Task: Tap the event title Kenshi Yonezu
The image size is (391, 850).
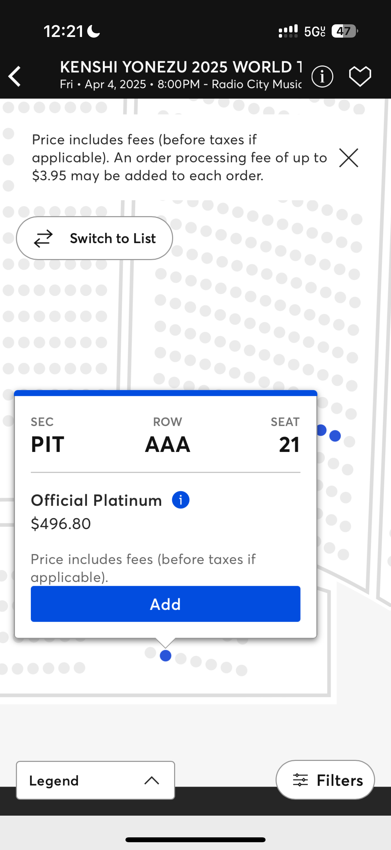Action: [181, 67]
